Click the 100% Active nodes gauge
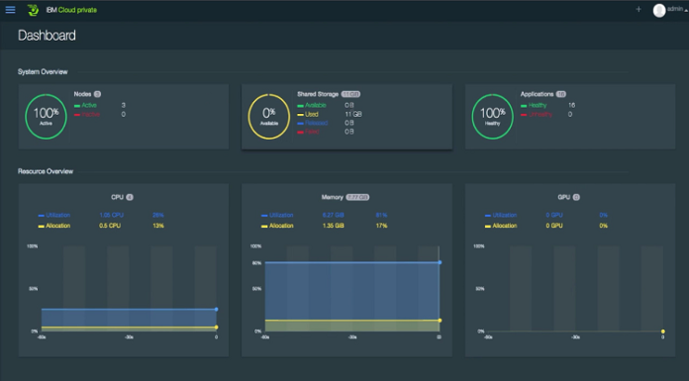This screenshot has width=689, height=381. (46, 117)
